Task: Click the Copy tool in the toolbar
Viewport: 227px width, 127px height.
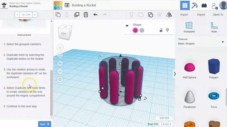Action: [x=58, y=14]
